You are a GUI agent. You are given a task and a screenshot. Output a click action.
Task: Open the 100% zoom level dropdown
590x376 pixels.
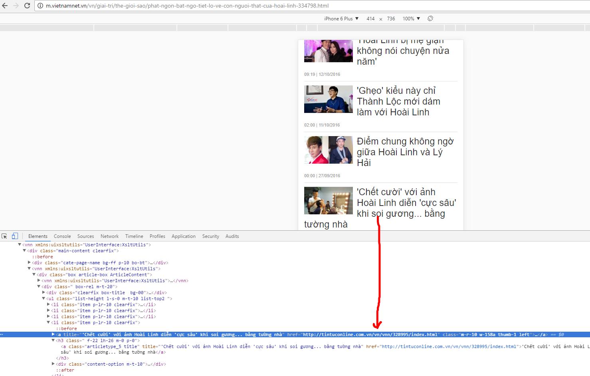pyautogui.click(x=411, y=19)
